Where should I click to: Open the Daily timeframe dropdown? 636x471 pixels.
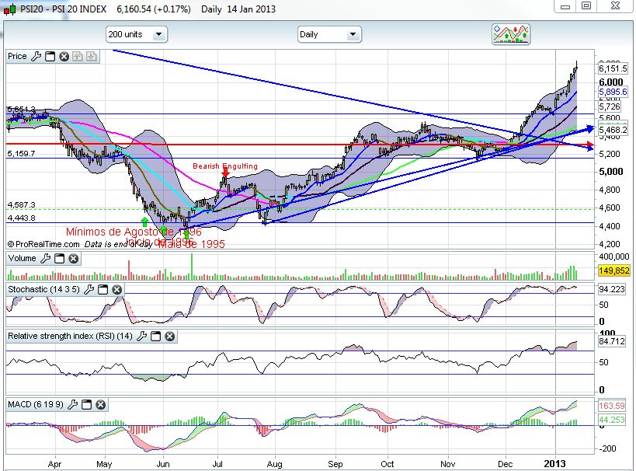(329, 34)
